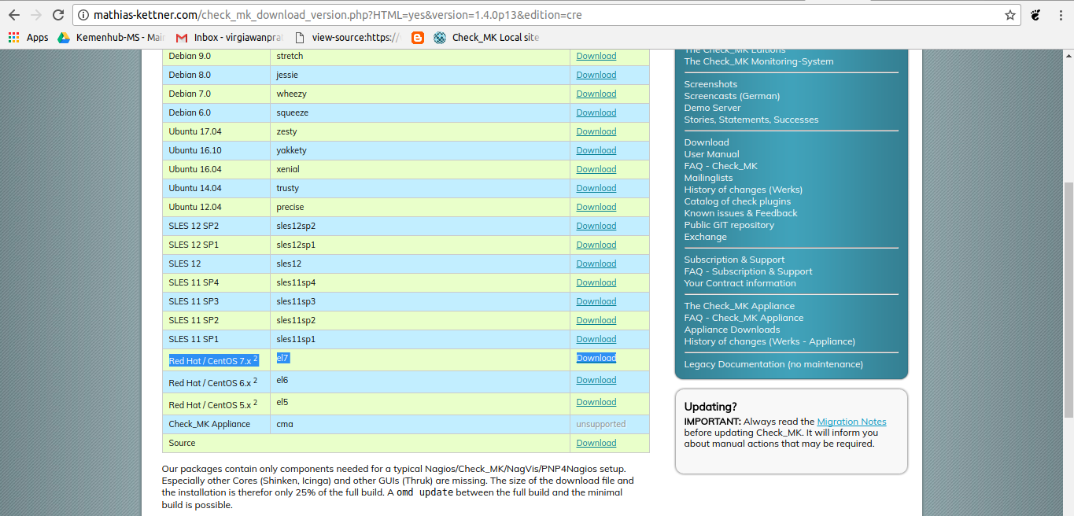This screenshot has width=1074, height=516.
Task: Download the Ubuntu 17.04 zesty package
Action: coord(596,131)
